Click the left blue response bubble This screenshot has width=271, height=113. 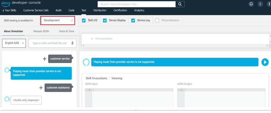[41, 73]
